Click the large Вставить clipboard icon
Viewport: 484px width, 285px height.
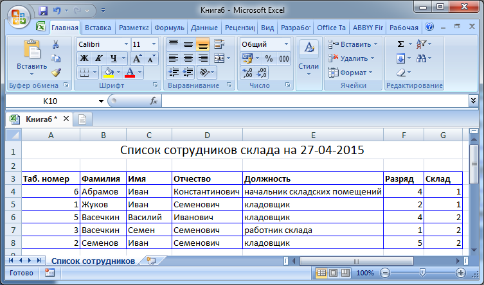(31, 49)
